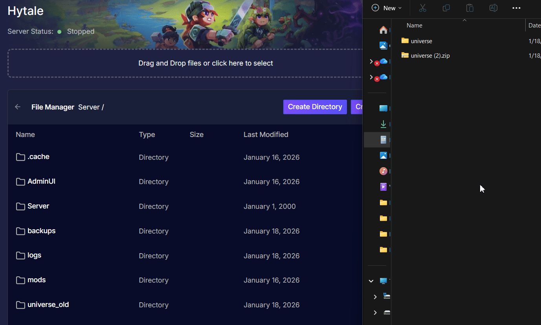This screenshot has height=325, width=541.
Task: Open Music folder in sidebar
Action: pyautogui.click(x=383, y=171)
